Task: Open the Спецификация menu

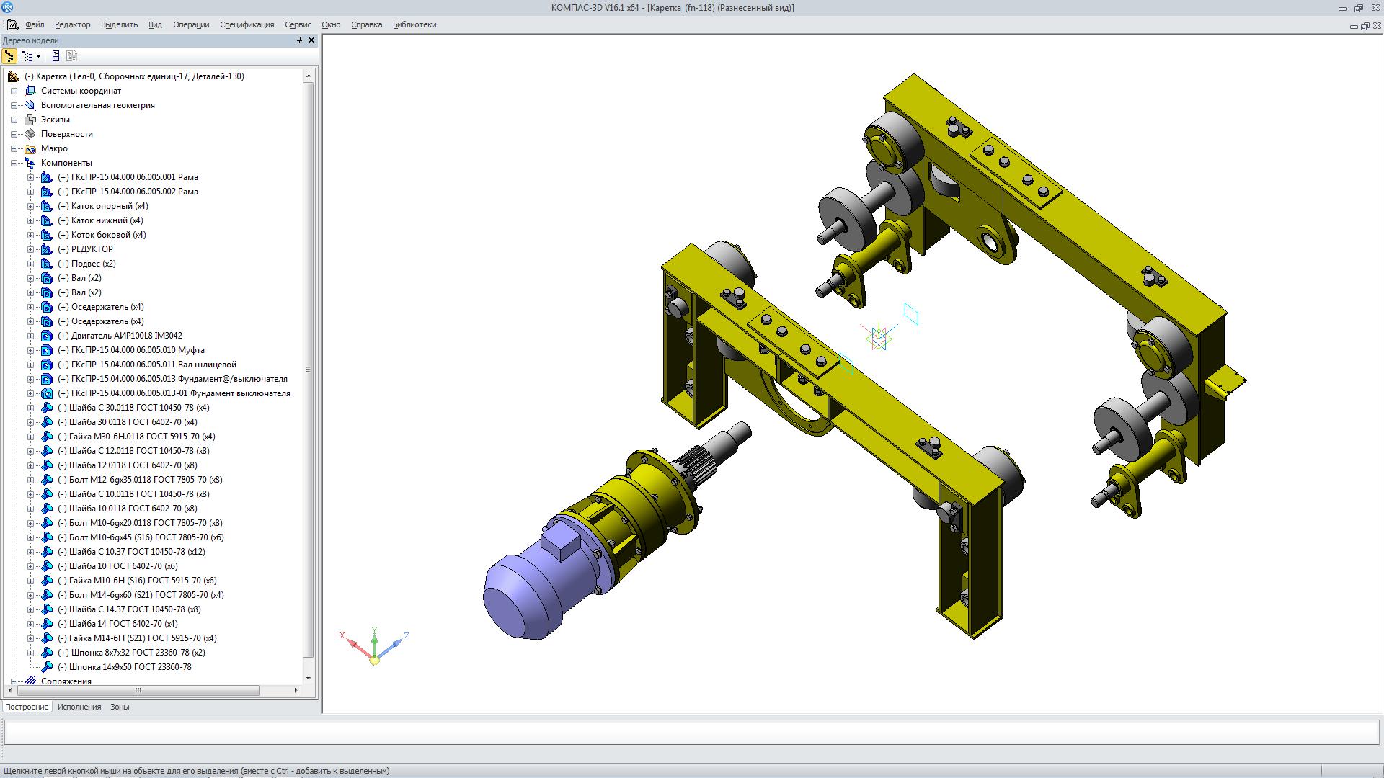Action: [x=247, y=24]
